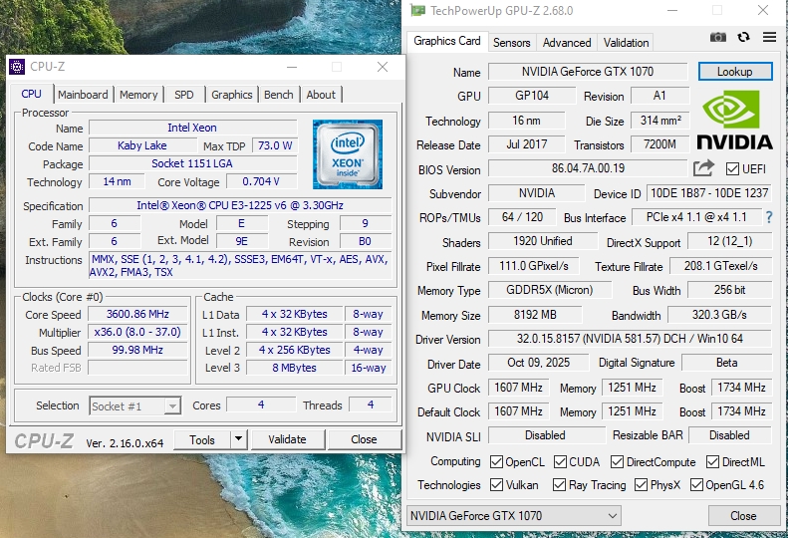The image size is (788, 538).
Task: Click the Intel Xeon inside logo
Action: 347,154
